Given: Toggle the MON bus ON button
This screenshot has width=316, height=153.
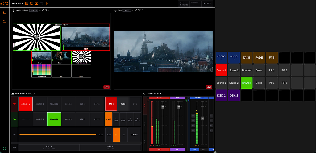Looking at the screenshot, I should tap(177, 150).
